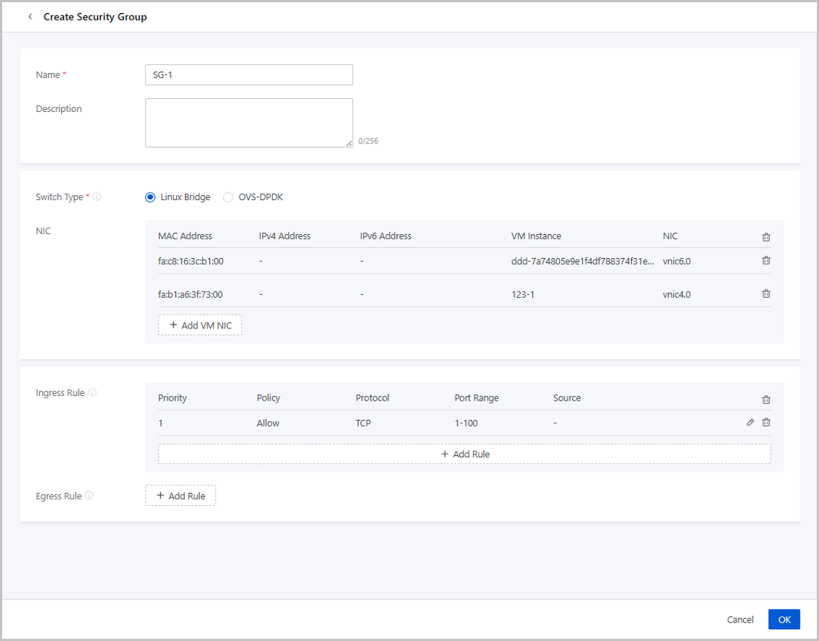Viewport: 819px width, 641px height.
Task: Click trash icon in NIC table header
Action: (x=766, y=237)
